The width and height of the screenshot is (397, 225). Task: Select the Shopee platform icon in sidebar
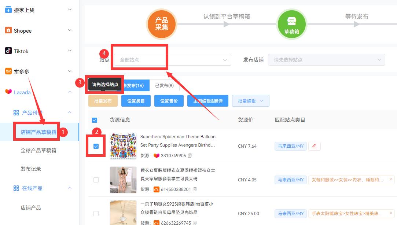coord(9,30)
